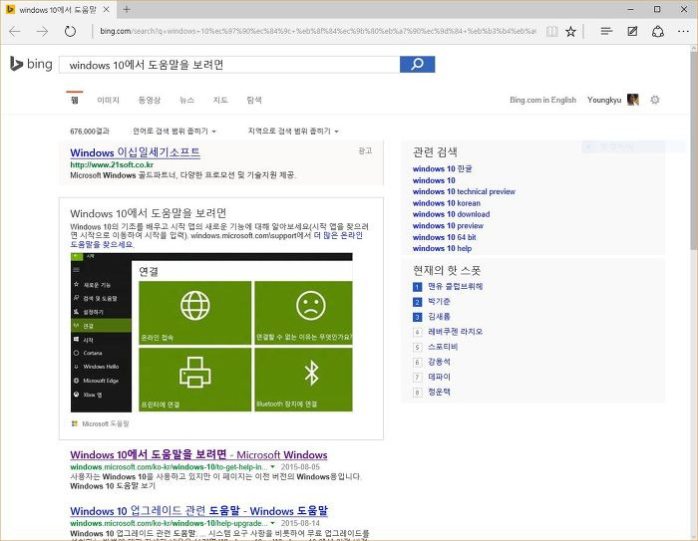Click Bing.com in English link
This screenshot has height=541, width=698.
(542, 100)
